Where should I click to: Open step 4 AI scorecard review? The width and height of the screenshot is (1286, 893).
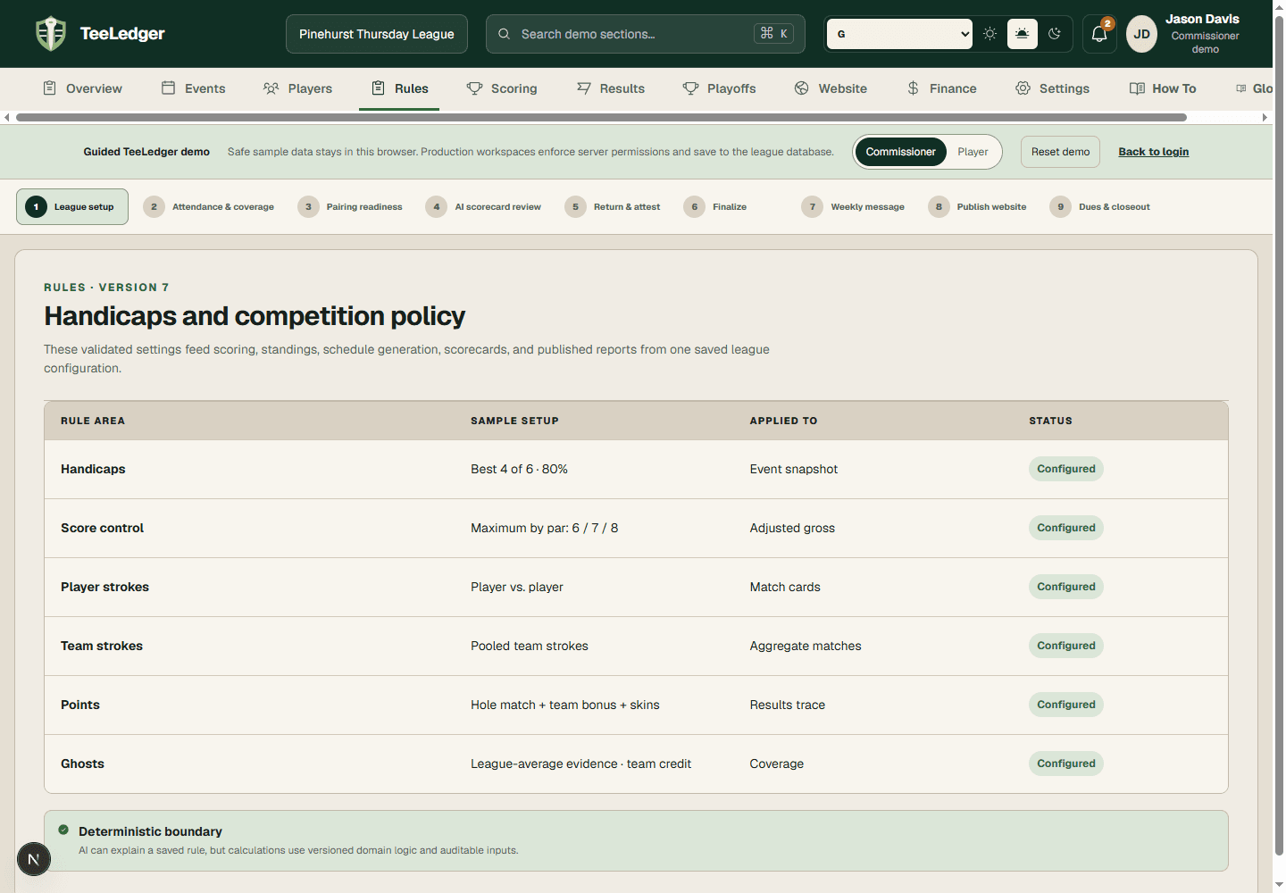(x=484, y=206)
